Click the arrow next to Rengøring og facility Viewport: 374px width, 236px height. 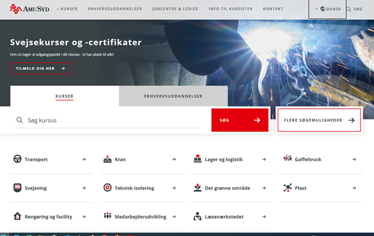(x=83, y=217)
